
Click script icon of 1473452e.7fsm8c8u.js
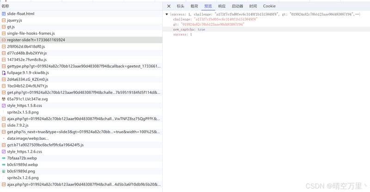(x=4, y=60)
